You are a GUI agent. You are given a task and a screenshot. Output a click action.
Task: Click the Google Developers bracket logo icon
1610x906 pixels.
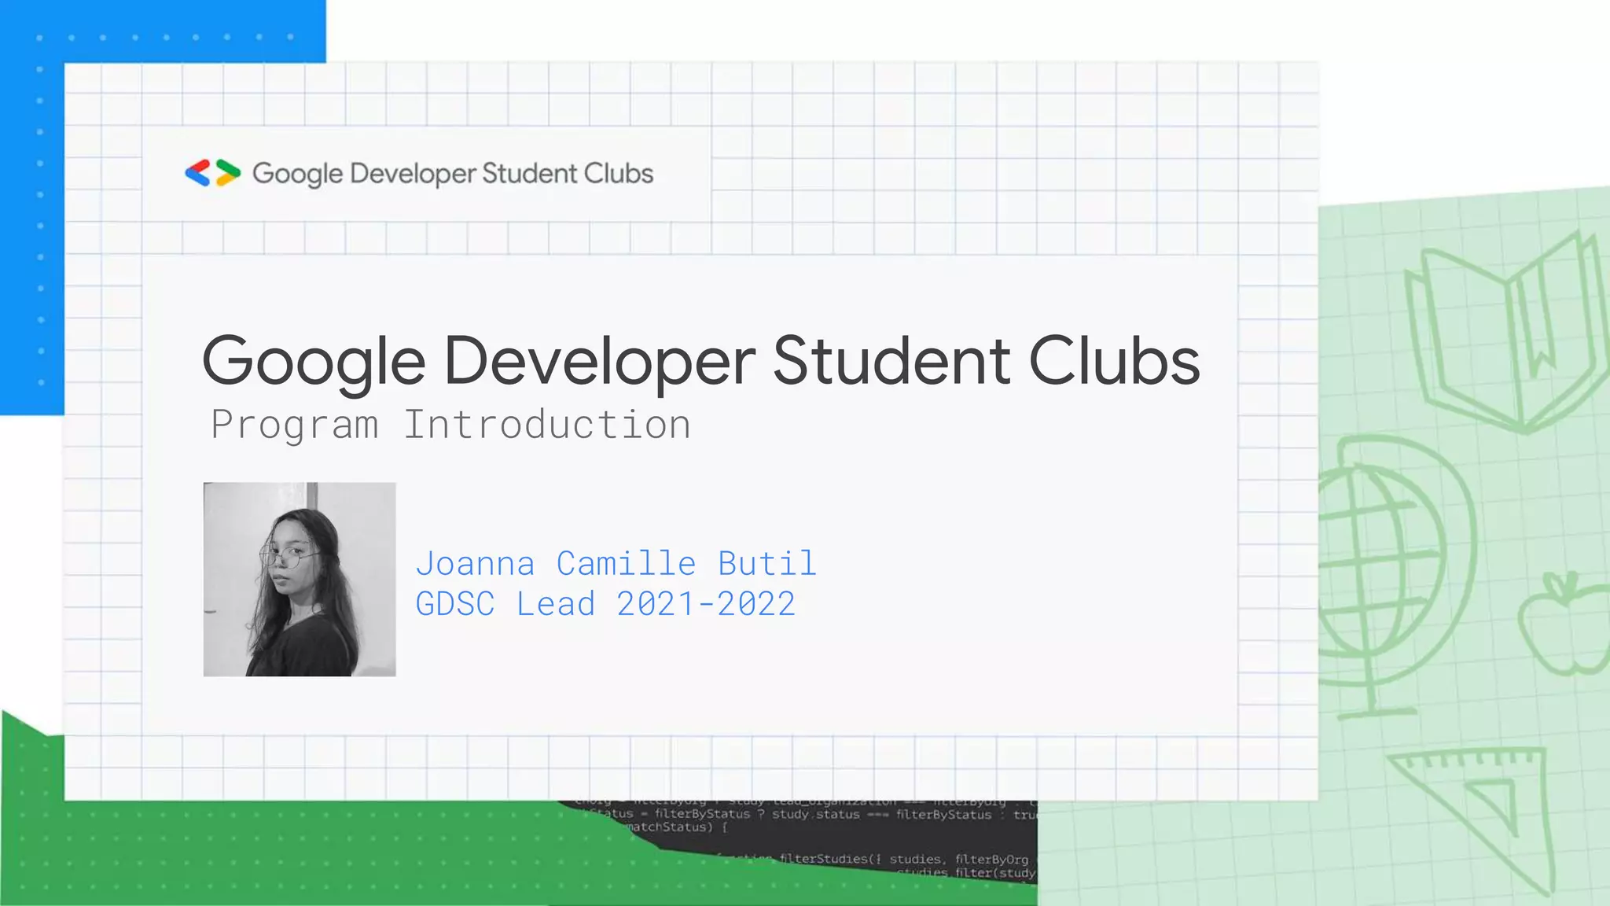coord(212,173)
